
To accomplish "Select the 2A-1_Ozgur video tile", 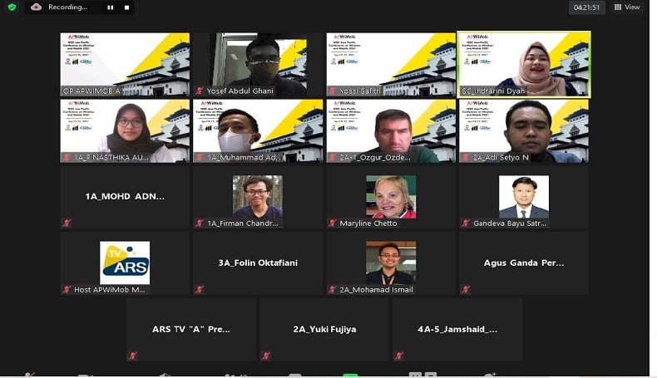I will coord(391,130).
